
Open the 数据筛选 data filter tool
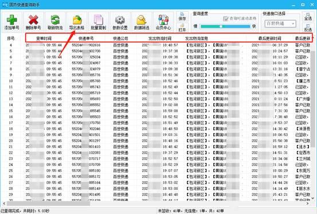point(142,22)
